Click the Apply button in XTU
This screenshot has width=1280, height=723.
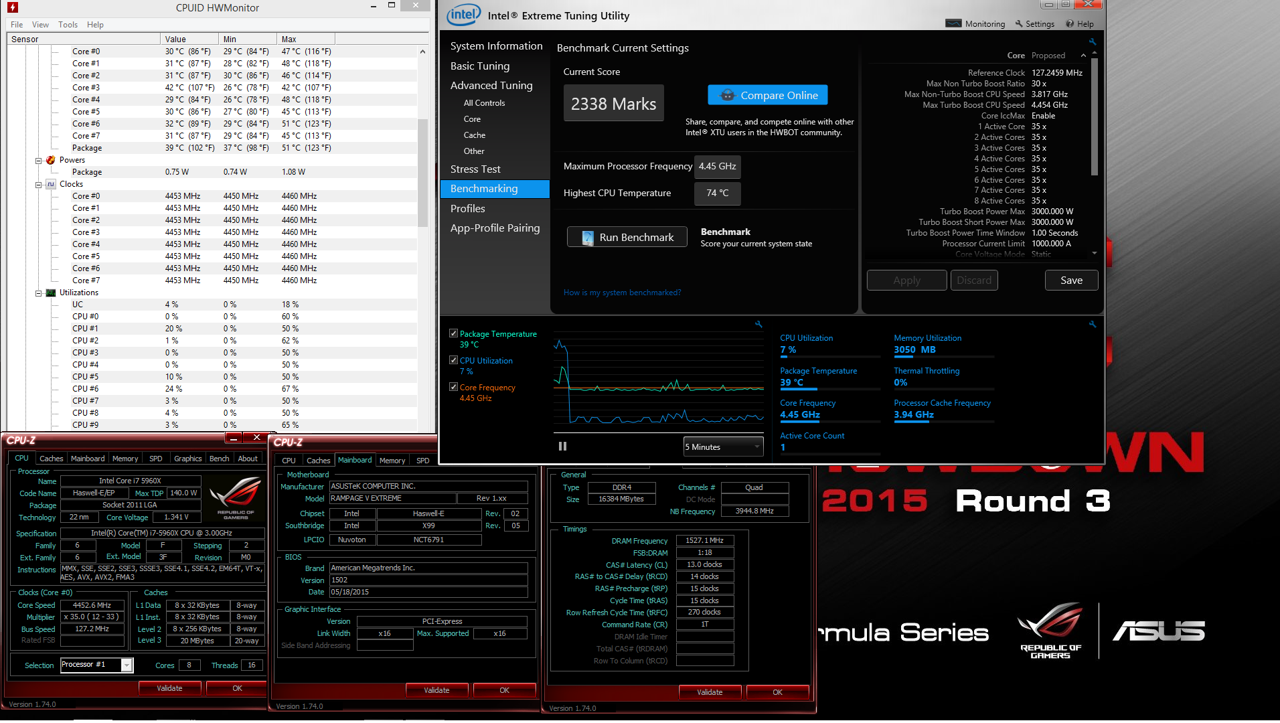pos(906,280)
